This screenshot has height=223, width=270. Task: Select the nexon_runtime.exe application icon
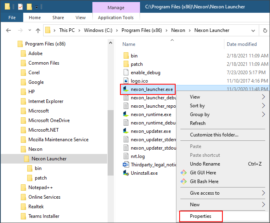pyautogui.click(x=126, y=114)
